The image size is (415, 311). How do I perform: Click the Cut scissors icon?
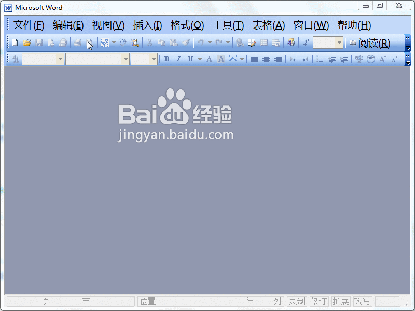(x=149, y=43)
